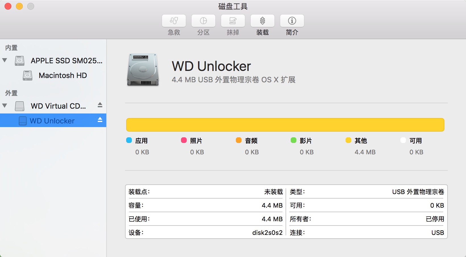Collapse the APPLE SSD disclosure triangle
466x257 pixels.
[x=5, y=60]
